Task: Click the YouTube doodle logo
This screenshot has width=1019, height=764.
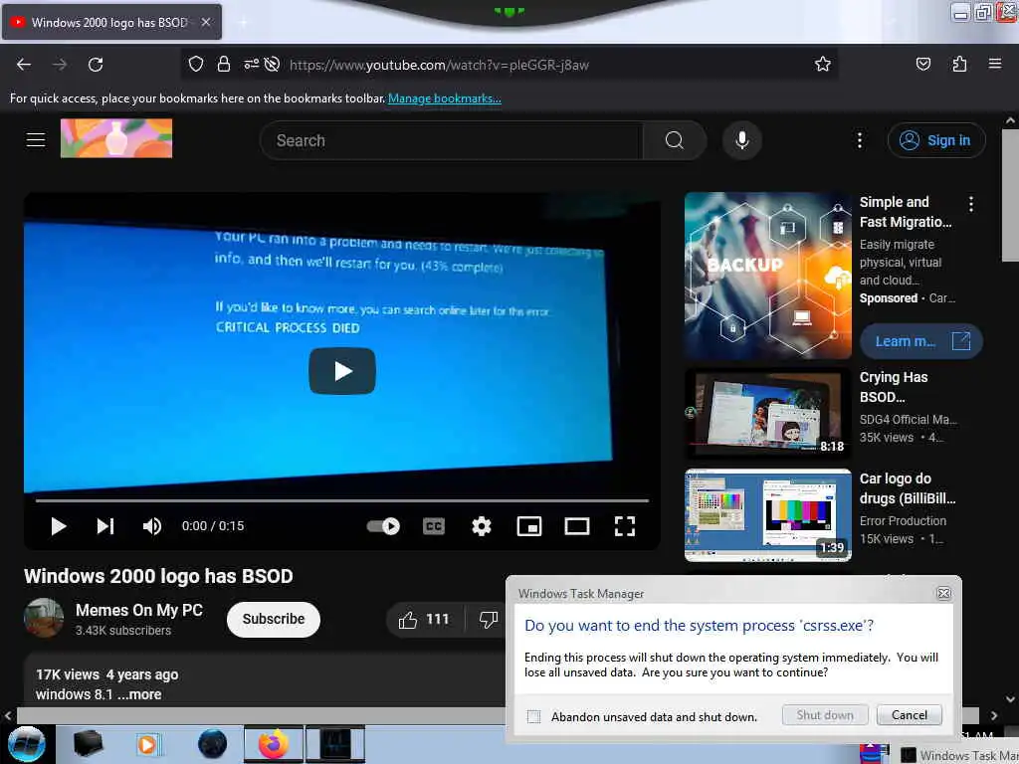Action: click(116, 138)
